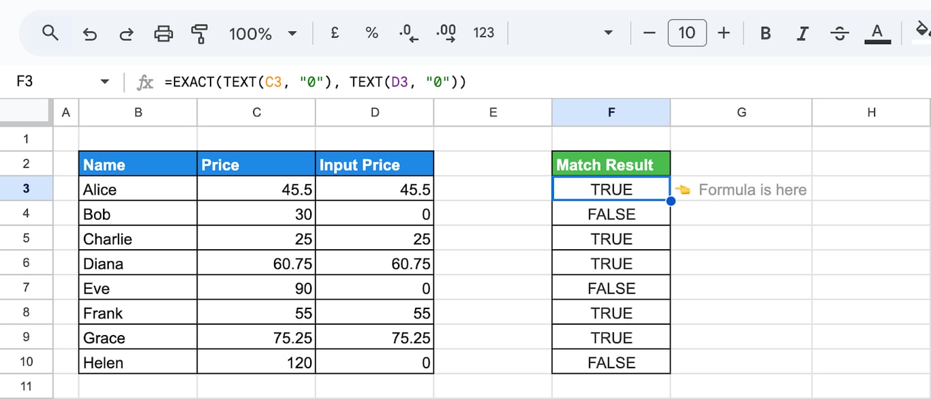Toggle italic formatting
Viewport: 931px width, 399px height.
coord(803,33)
